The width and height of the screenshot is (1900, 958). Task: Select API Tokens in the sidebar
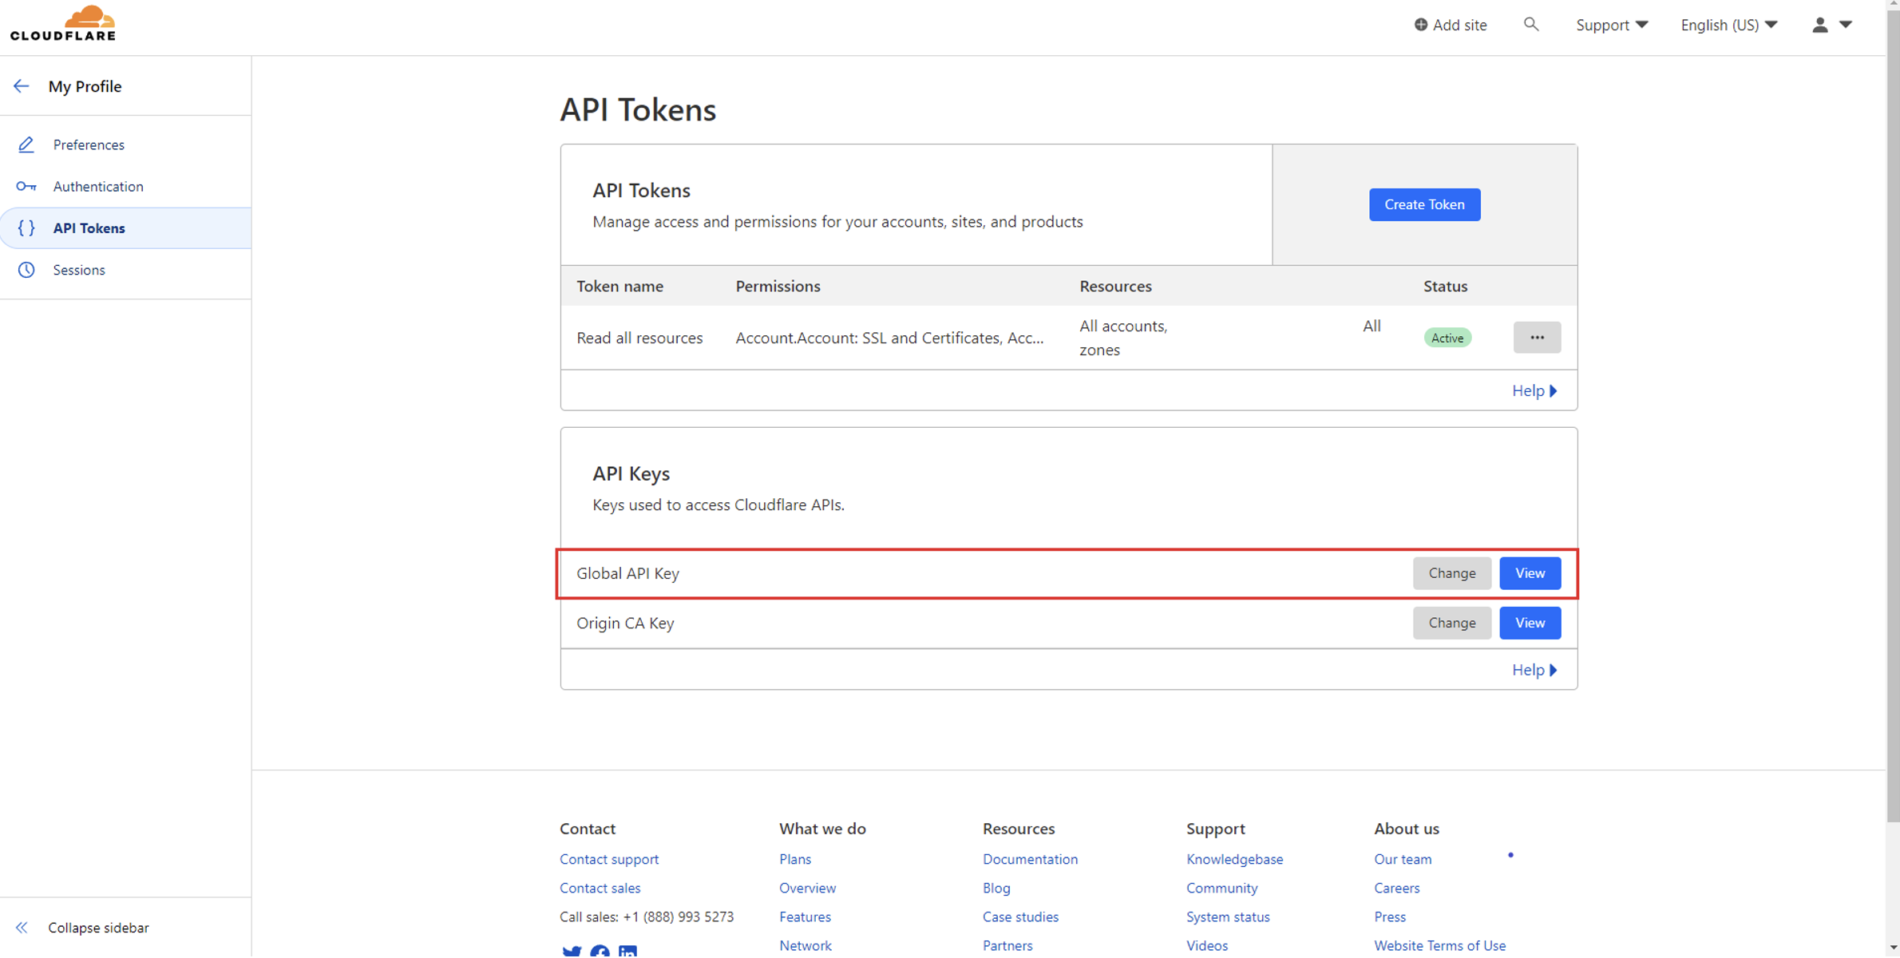point(125,228)
